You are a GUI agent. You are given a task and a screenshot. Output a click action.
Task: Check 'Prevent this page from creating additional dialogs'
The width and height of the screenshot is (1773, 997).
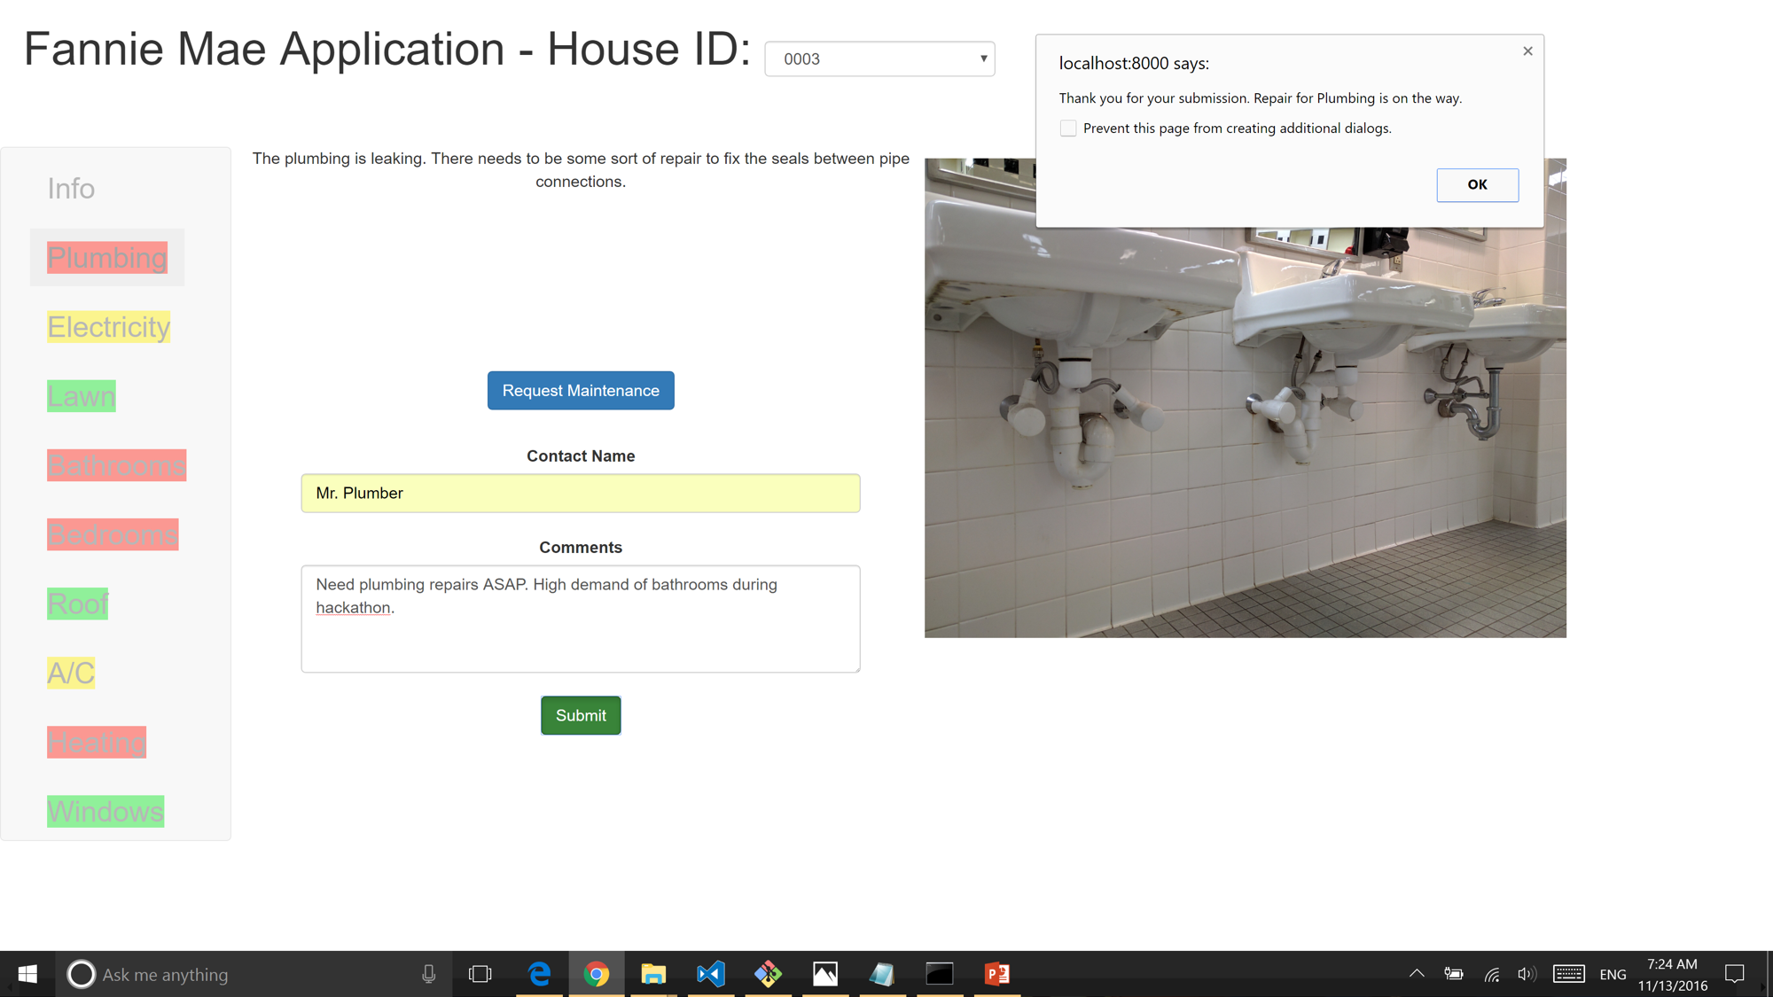[x=1068, y=129]
